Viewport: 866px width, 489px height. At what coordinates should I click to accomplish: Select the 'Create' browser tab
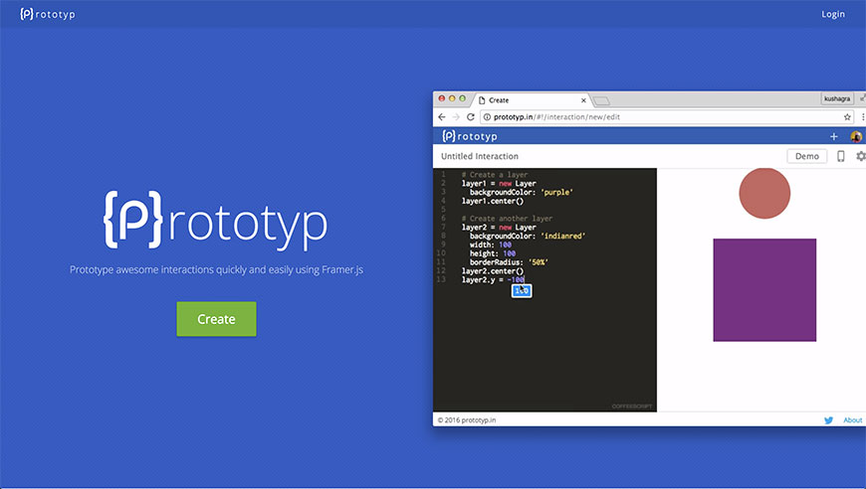tap(528, 100)
